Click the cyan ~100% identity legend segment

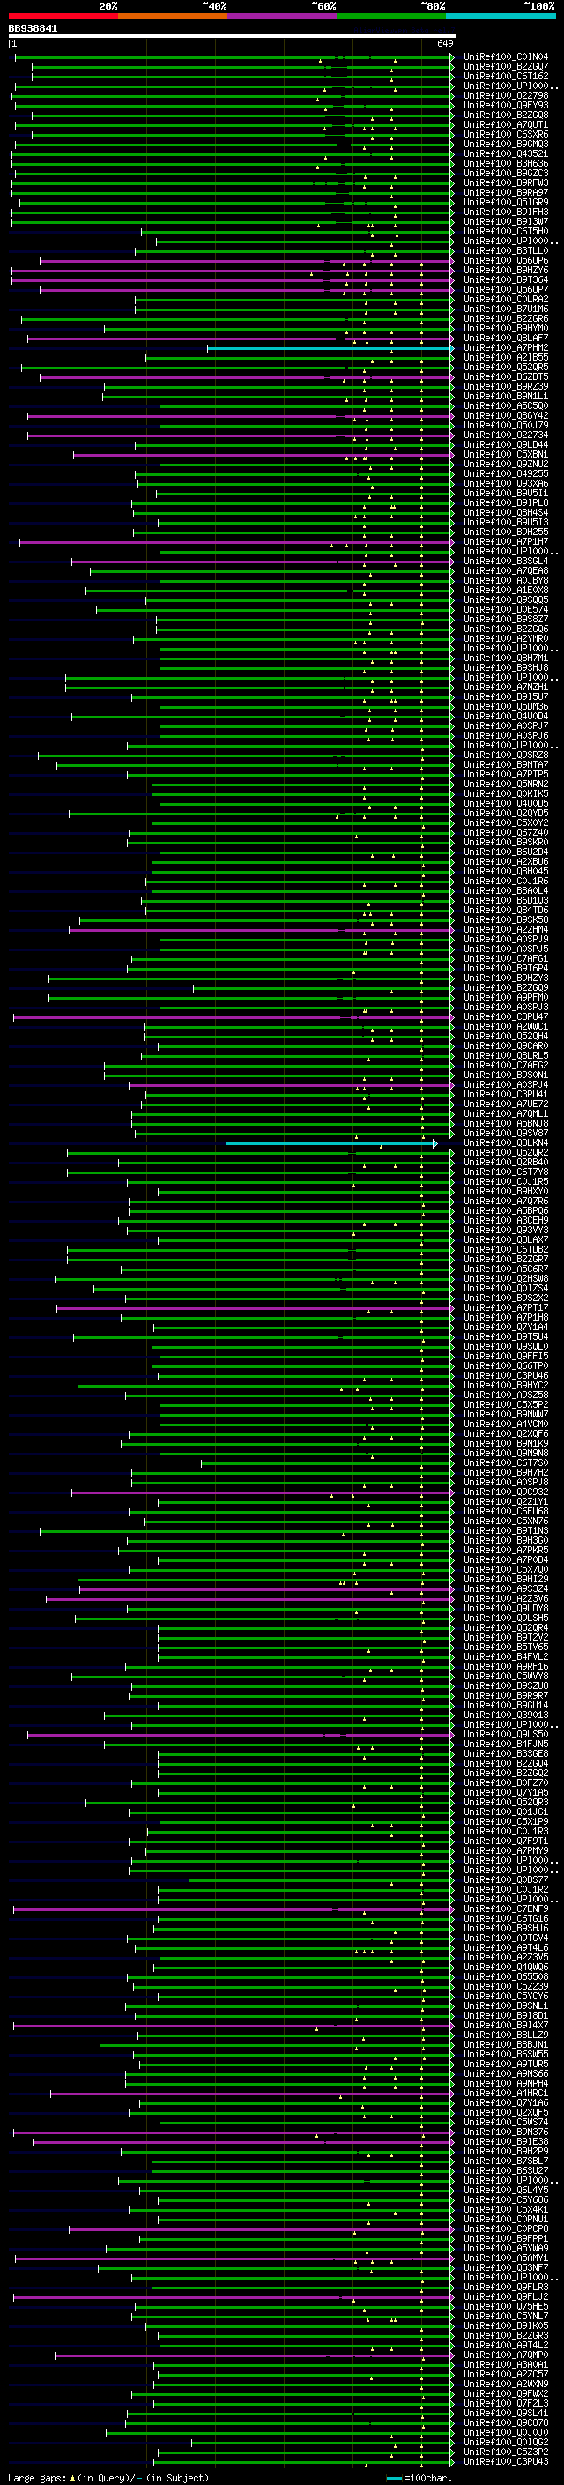(x=501, y=17)
